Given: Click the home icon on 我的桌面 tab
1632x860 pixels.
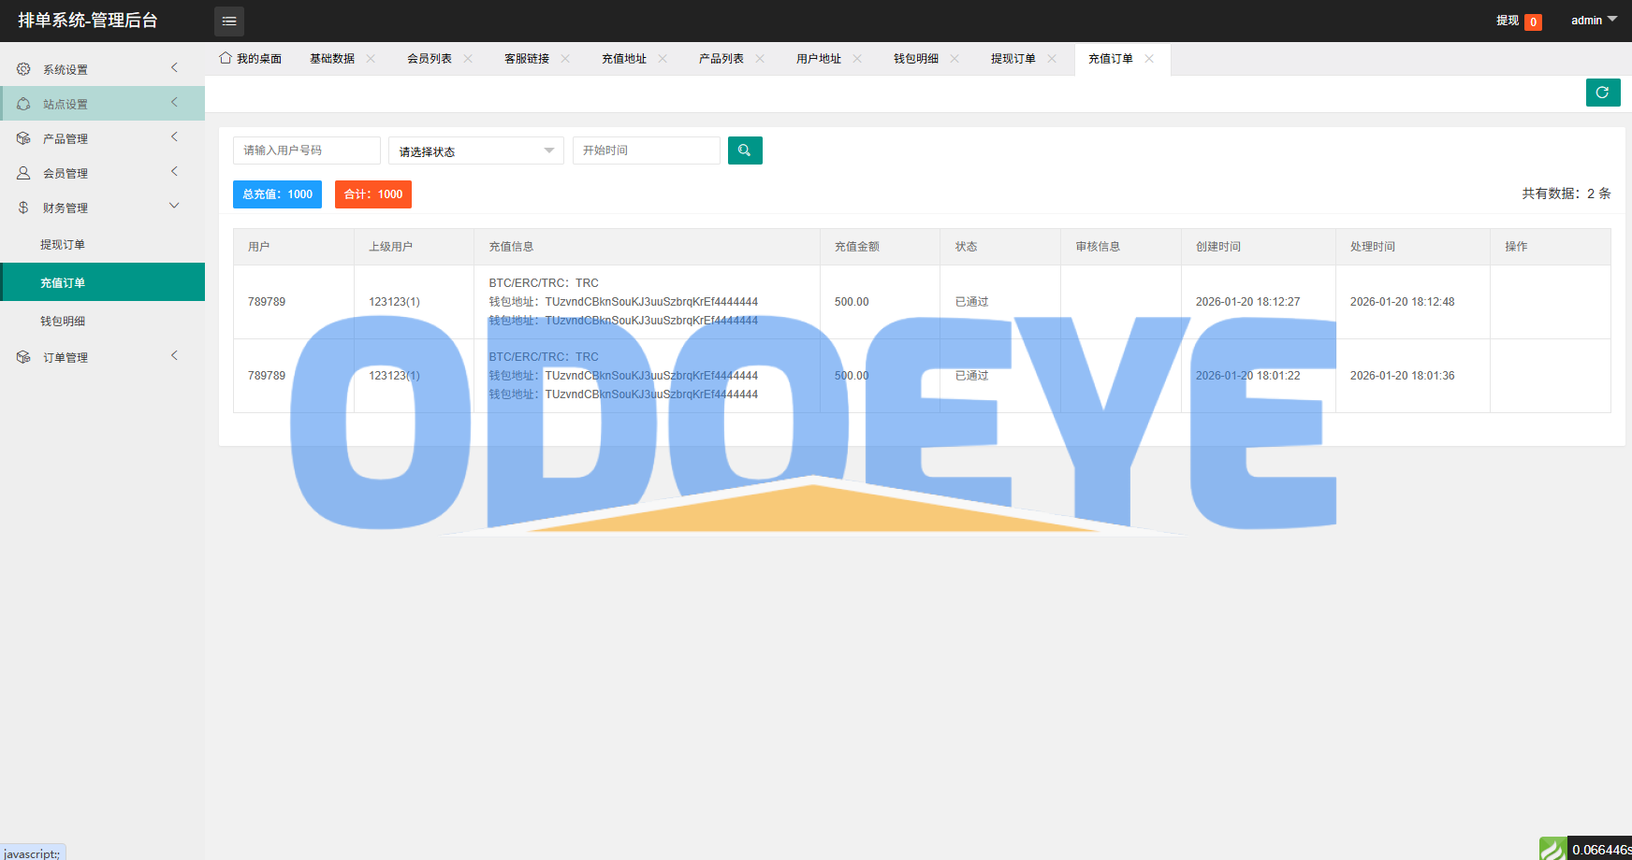Looking at the screenshot, I should [226, 58].
